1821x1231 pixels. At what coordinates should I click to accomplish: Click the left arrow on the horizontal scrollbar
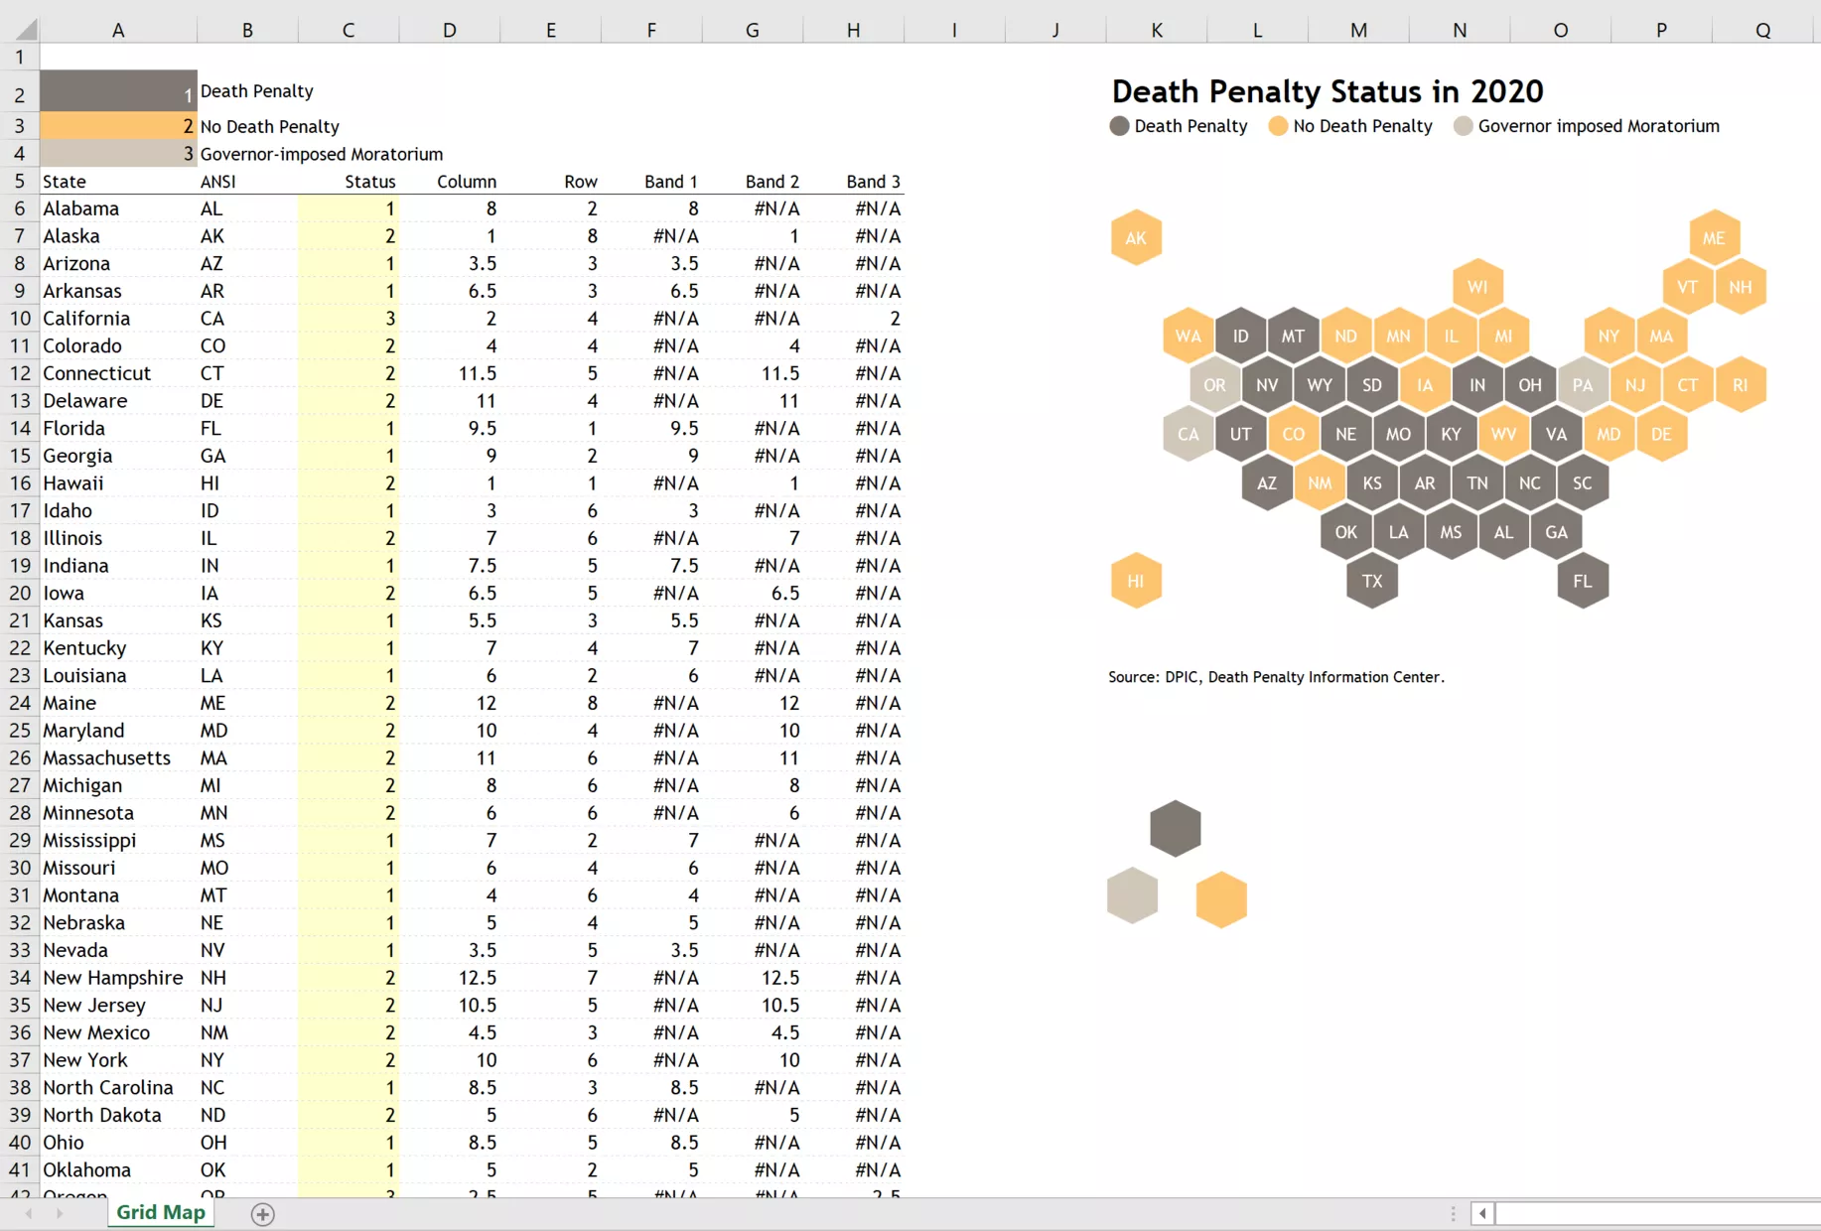click(x=1482, y=1213)
